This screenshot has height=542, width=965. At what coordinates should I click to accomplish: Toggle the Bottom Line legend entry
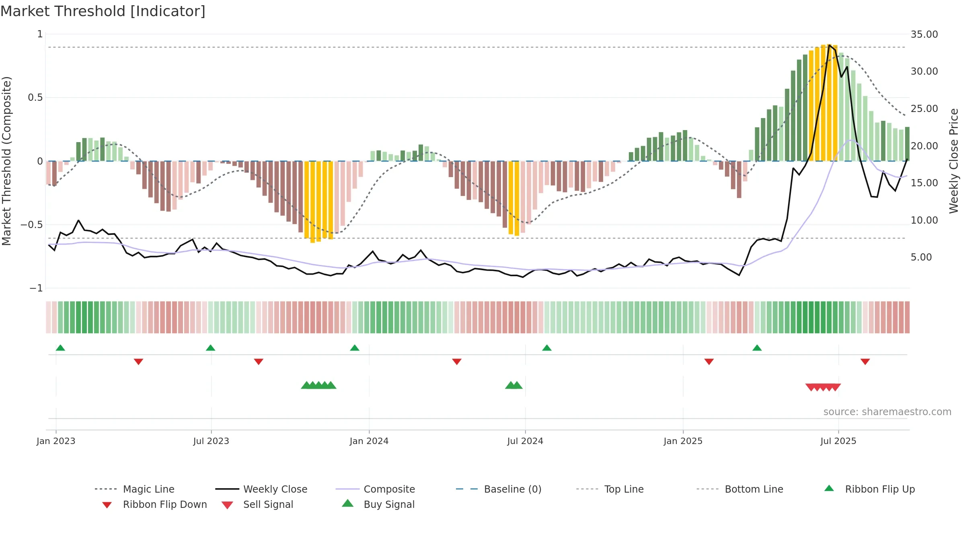point(740,489)
